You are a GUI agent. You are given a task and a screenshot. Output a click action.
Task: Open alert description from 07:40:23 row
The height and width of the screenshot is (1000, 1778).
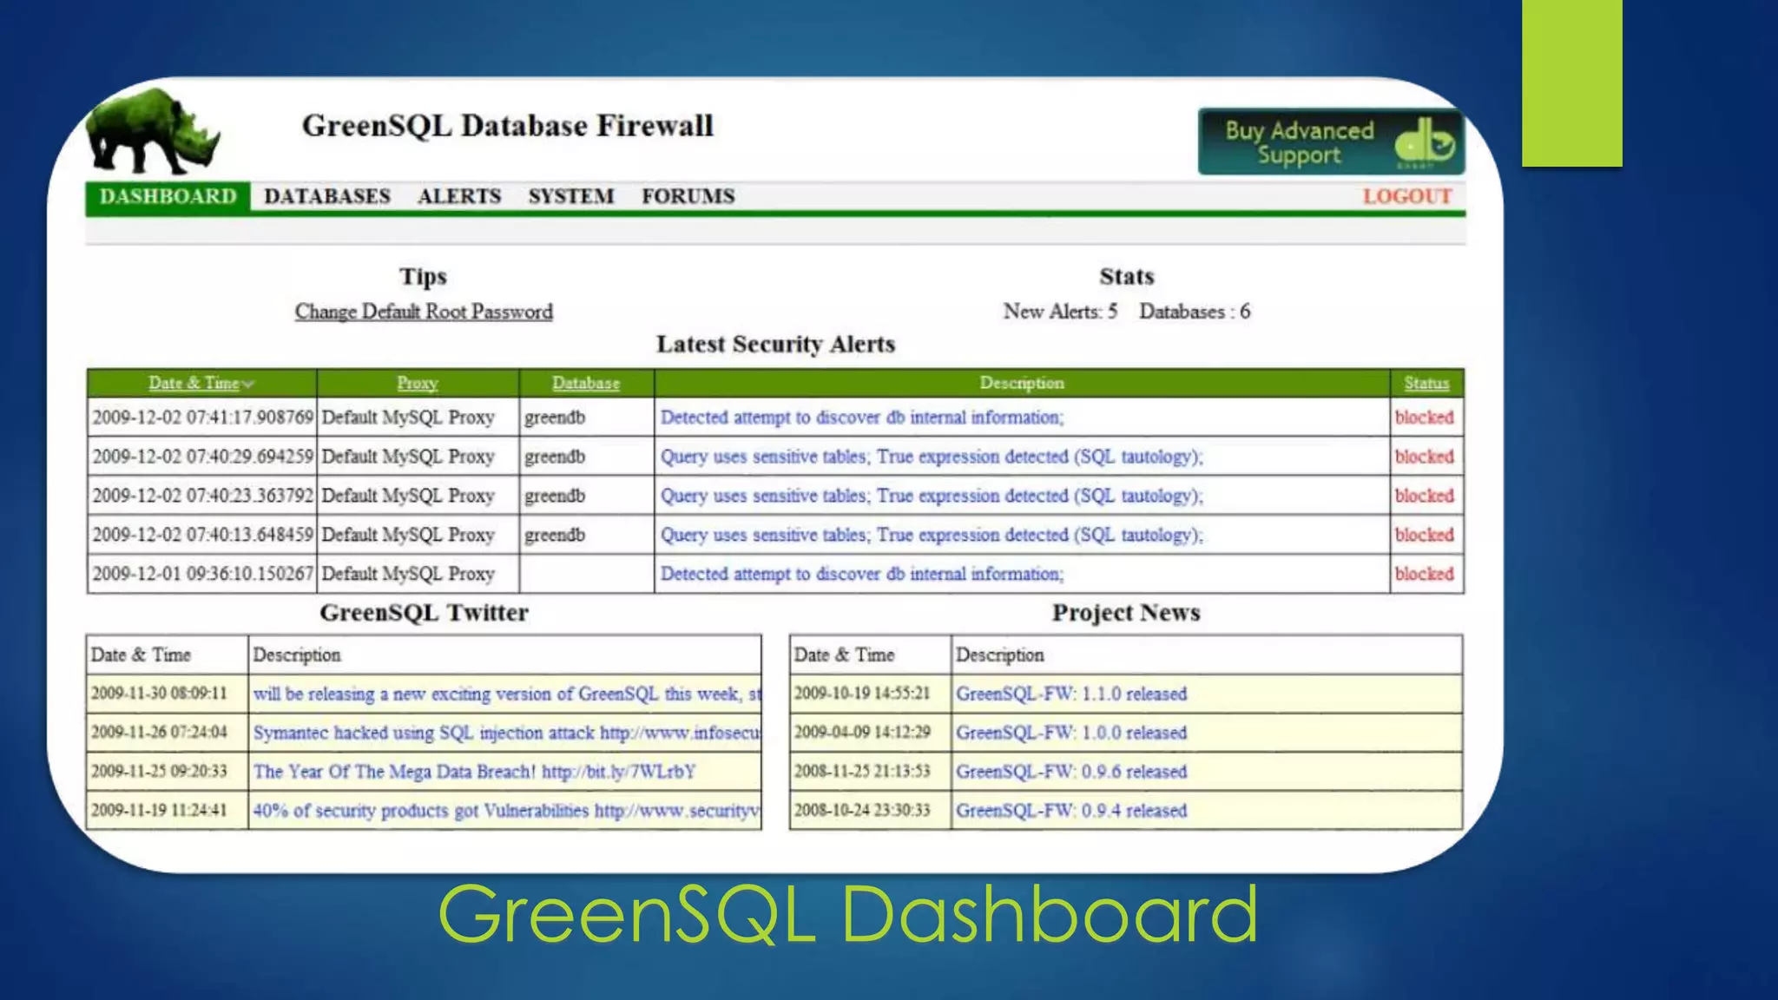click(x=932, y=496)
